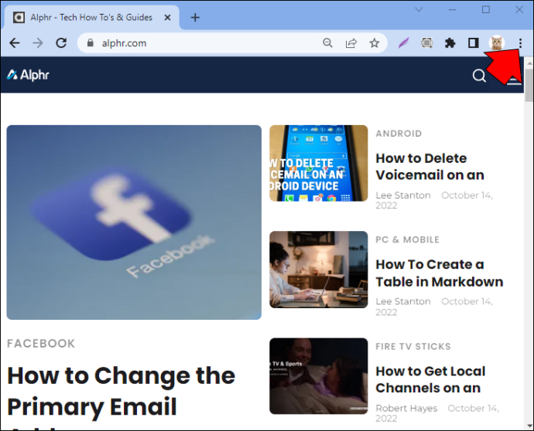
Task: Open the zoom magnifier in address bar
Action: (327, 42)
